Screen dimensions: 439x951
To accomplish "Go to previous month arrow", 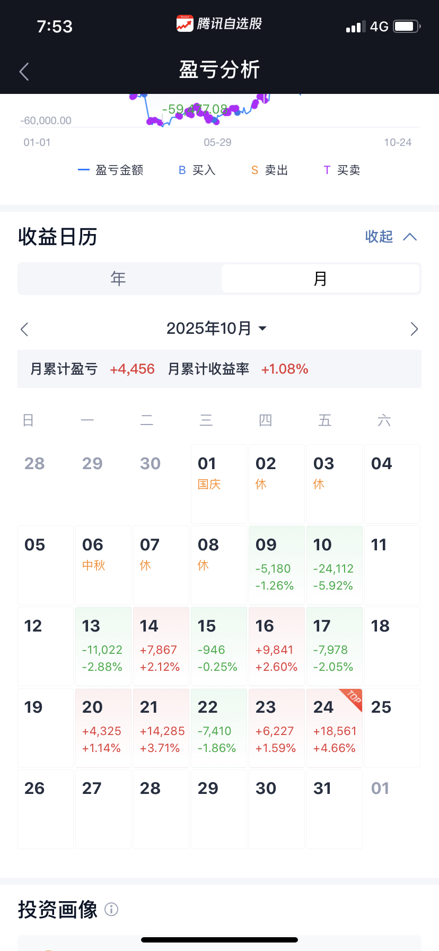I will tap(24, 329).
